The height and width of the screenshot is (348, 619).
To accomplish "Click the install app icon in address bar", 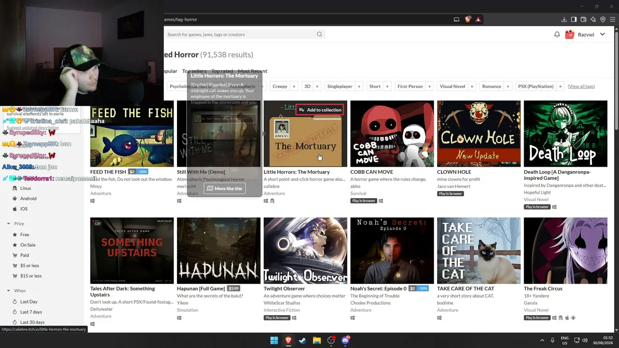I will [x=457, y=19].
